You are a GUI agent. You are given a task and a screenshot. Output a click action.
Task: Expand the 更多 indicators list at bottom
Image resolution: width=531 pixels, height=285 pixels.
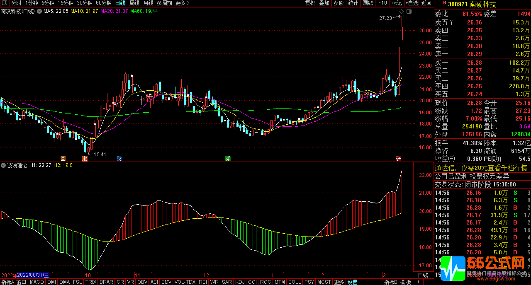(x=339, y=282)
